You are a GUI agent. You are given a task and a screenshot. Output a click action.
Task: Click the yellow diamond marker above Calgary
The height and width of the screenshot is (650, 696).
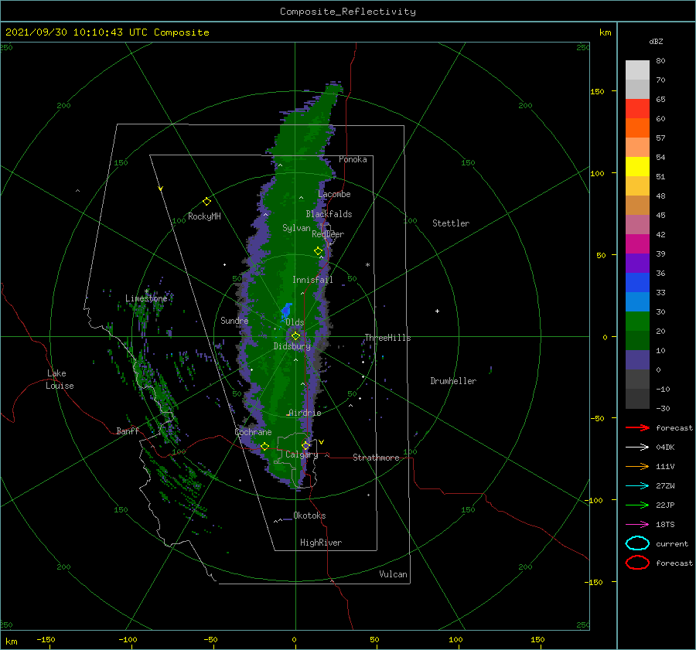(x=305, y=445)
